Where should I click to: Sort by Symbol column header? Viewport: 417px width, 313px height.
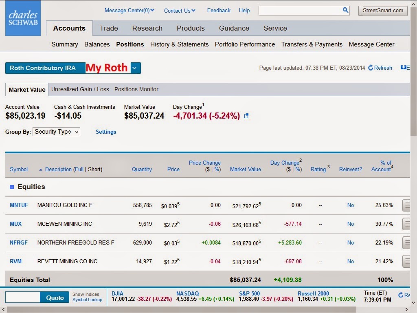[x=19, y=169]
